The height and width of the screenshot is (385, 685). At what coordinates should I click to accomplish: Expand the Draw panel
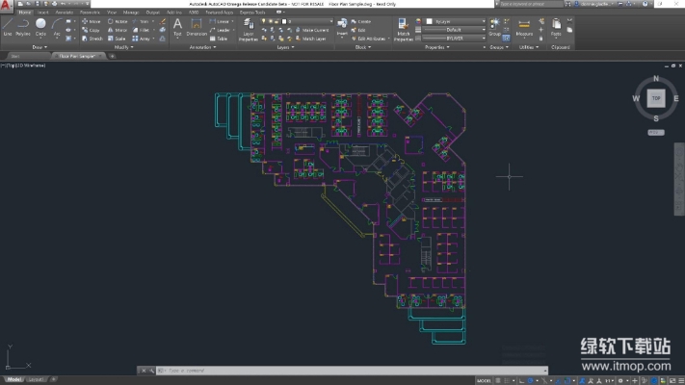[x=40, y=47]
